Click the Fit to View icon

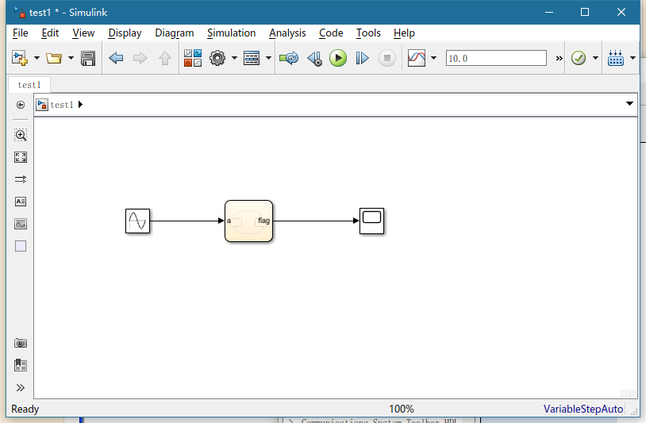point(21,157)
